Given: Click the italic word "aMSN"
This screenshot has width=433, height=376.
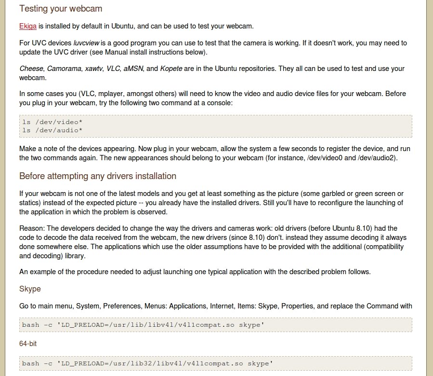Looking at the screenshot, I should tap(133, 69).
